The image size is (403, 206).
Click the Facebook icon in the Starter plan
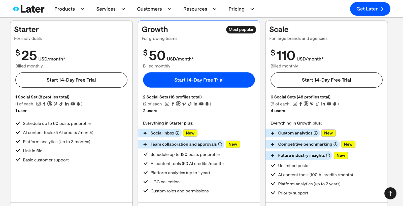(44, 104)
